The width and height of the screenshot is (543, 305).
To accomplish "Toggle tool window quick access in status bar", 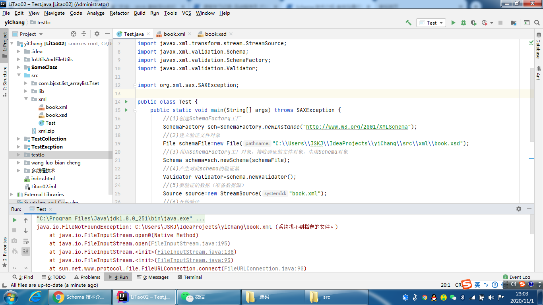I will coord(4,285).
